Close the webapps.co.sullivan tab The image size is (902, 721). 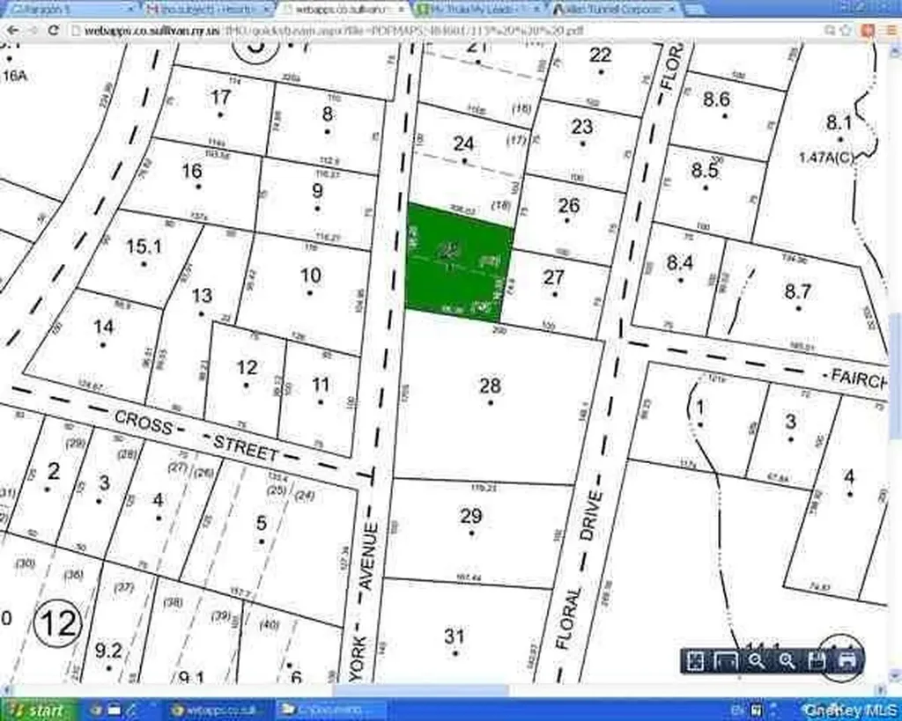pos(401,9)
